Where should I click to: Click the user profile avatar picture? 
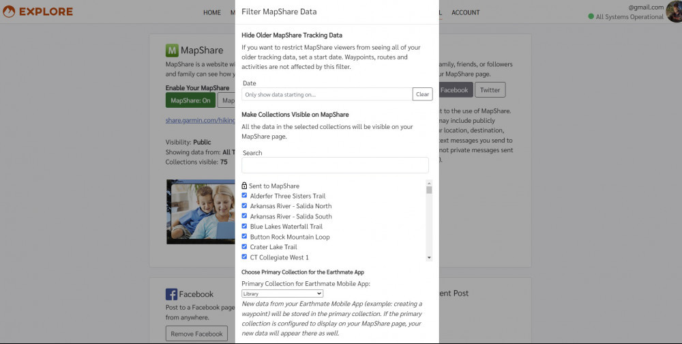point(674,12)
